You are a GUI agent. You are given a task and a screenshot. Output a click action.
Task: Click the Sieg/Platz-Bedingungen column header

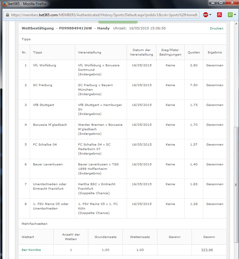170,52
